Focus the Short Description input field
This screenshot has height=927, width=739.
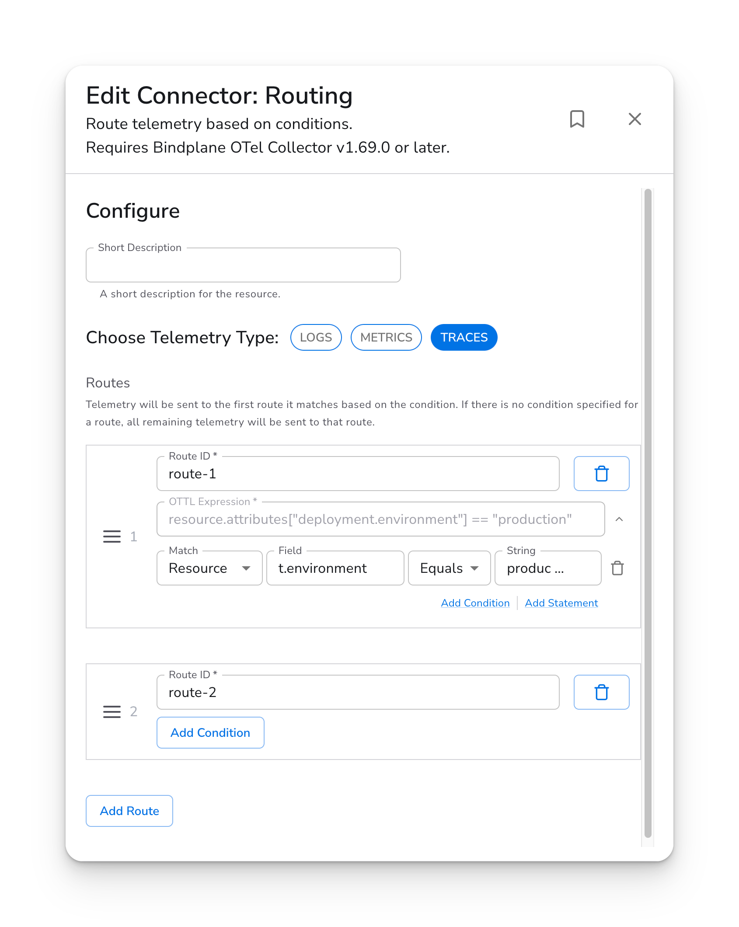point(243,265)
